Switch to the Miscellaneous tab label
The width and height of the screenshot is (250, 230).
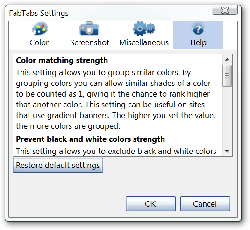click(x=144, y=42)
